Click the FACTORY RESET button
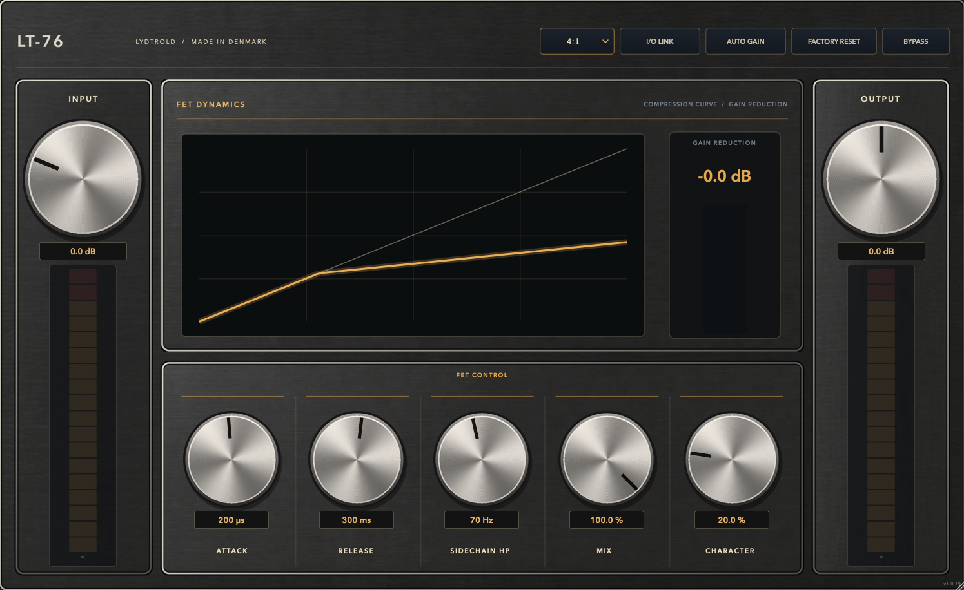Image resolution: width=964 pixels, height=590 pixels. point(834,41)
